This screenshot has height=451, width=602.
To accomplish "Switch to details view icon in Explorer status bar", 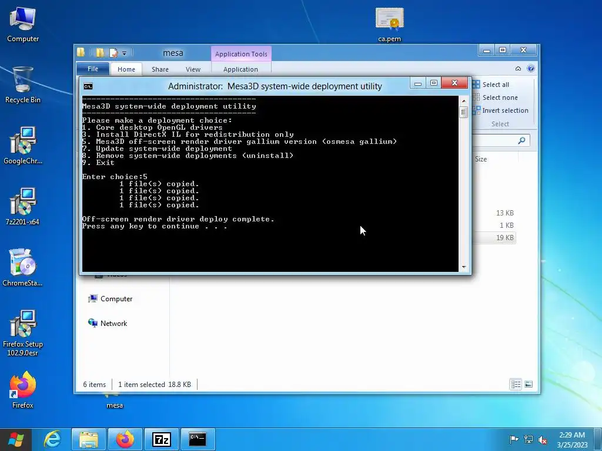I will [516, 384].
